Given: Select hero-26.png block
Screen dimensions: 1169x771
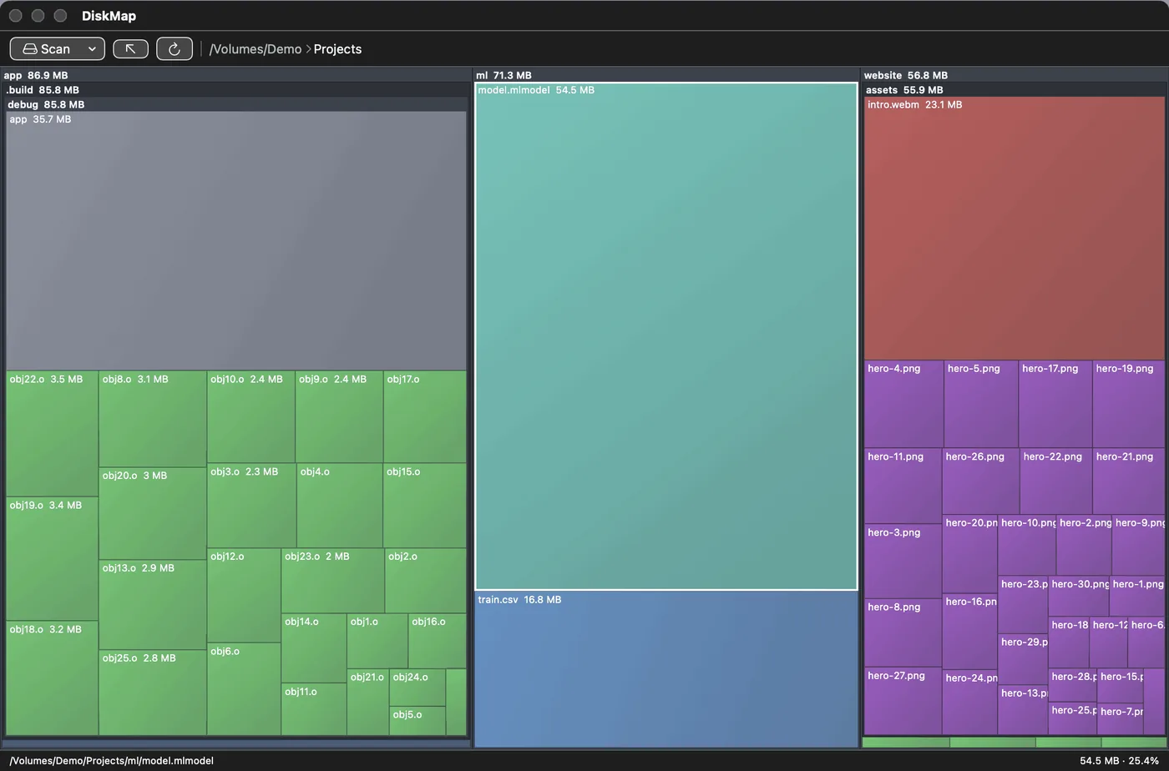Looking at the screenshot, I should point(981,481).
